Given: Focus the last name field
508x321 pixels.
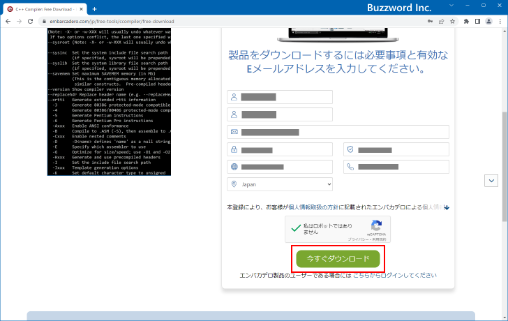Looking at the screenshot, I should click(280, 114).
